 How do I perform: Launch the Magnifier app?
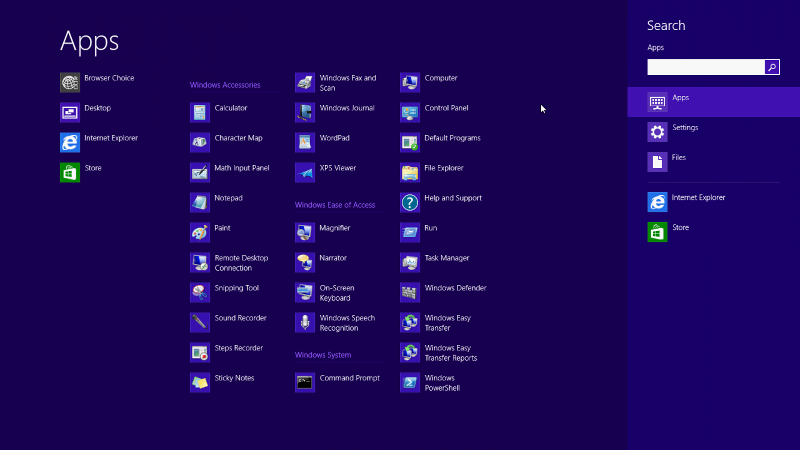tap(305, 232)
